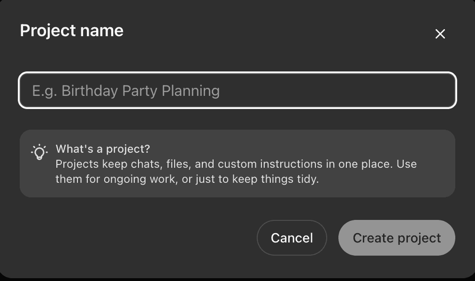Focus the Project name input field

[x=237, y=90]
